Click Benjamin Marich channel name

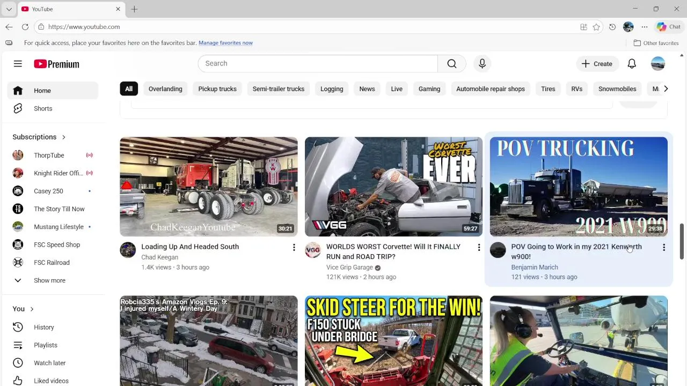(x=535, y=268)
